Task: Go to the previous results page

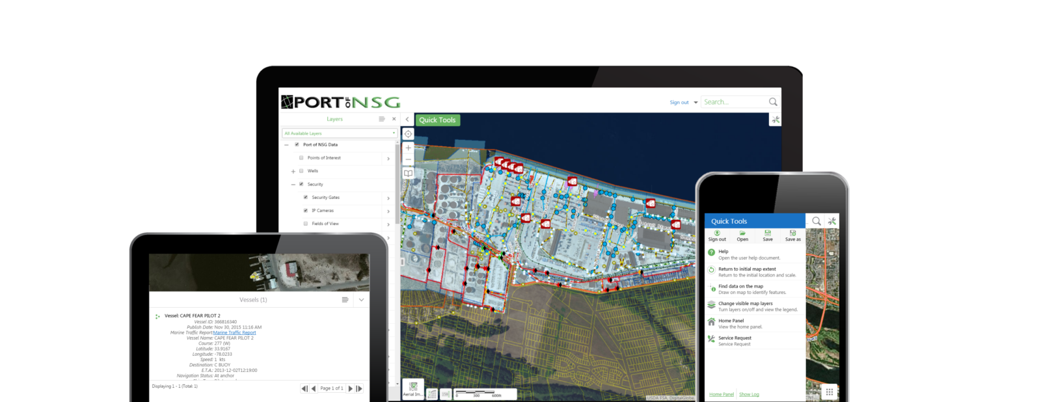Action: click(x=314, y=388)
